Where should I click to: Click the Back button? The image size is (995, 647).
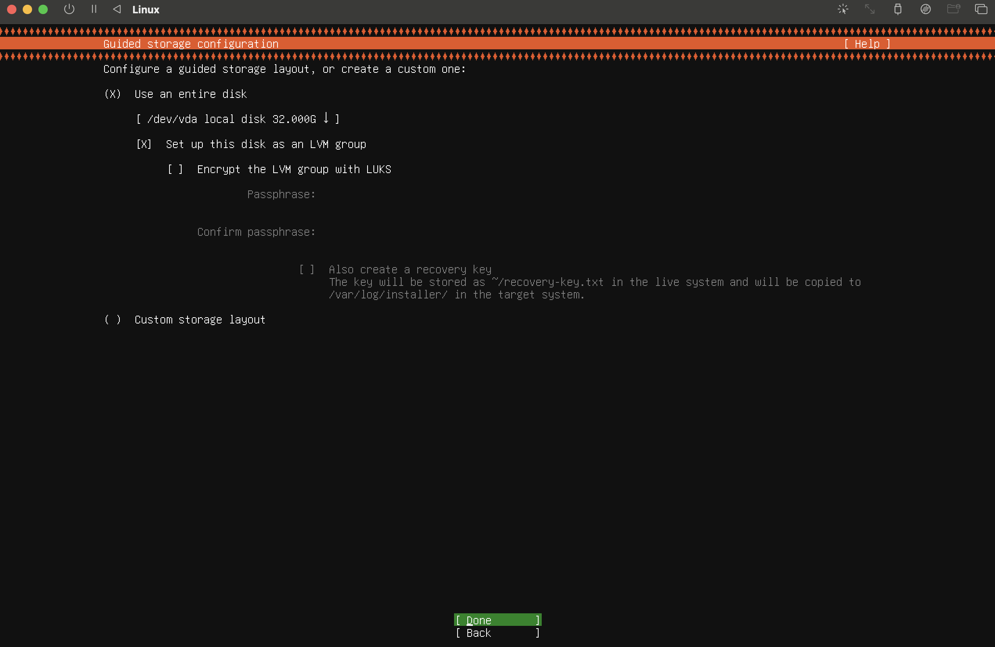point(497,633)
